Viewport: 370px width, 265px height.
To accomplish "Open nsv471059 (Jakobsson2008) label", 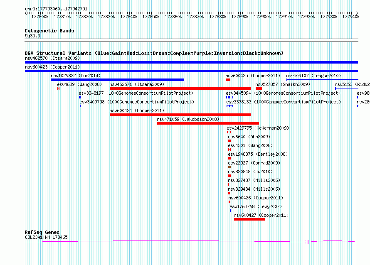I will (x=188, y=119).
